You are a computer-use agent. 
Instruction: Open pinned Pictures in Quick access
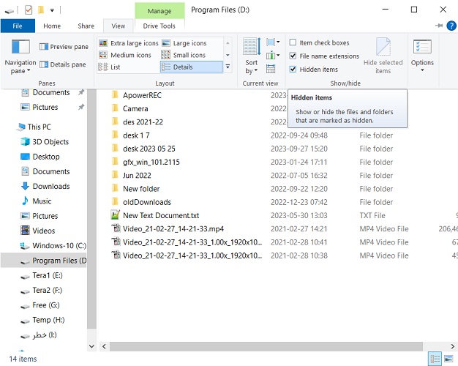pos(45,107)
